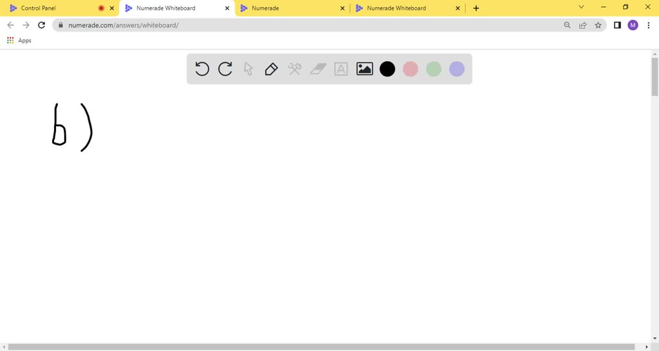The width and height of the screenshot is (659, 351).
Task: Select the pointer selection tool
Action: point(248,69)
